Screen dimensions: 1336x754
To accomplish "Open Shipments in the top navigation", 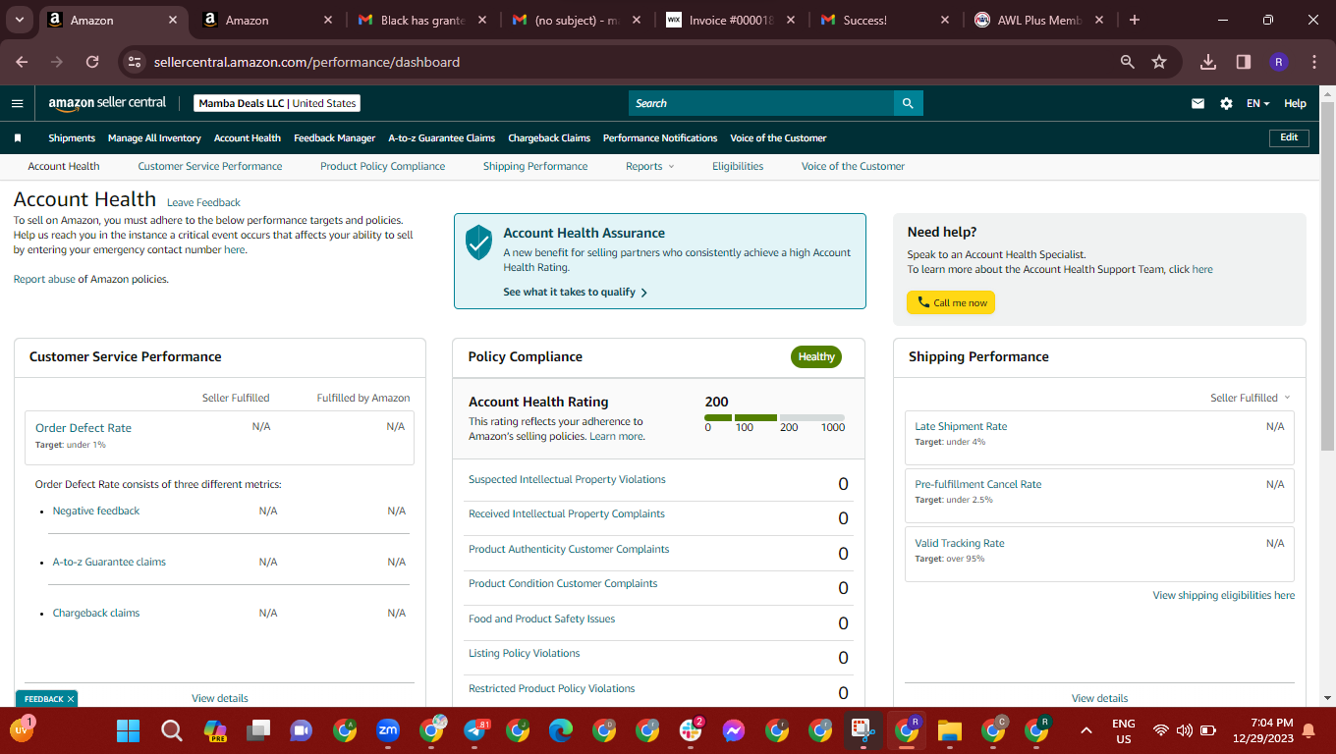I will click(72, 138).
